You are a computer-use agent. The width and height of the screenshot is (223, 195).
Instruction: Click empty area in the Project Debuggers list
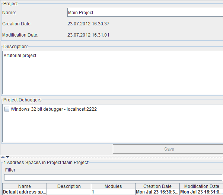coord(113,127)
